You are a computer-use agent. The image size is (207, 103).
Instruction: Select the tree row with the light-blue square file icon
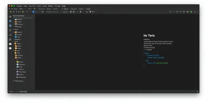pyautogui.click(x=21, y=64)
